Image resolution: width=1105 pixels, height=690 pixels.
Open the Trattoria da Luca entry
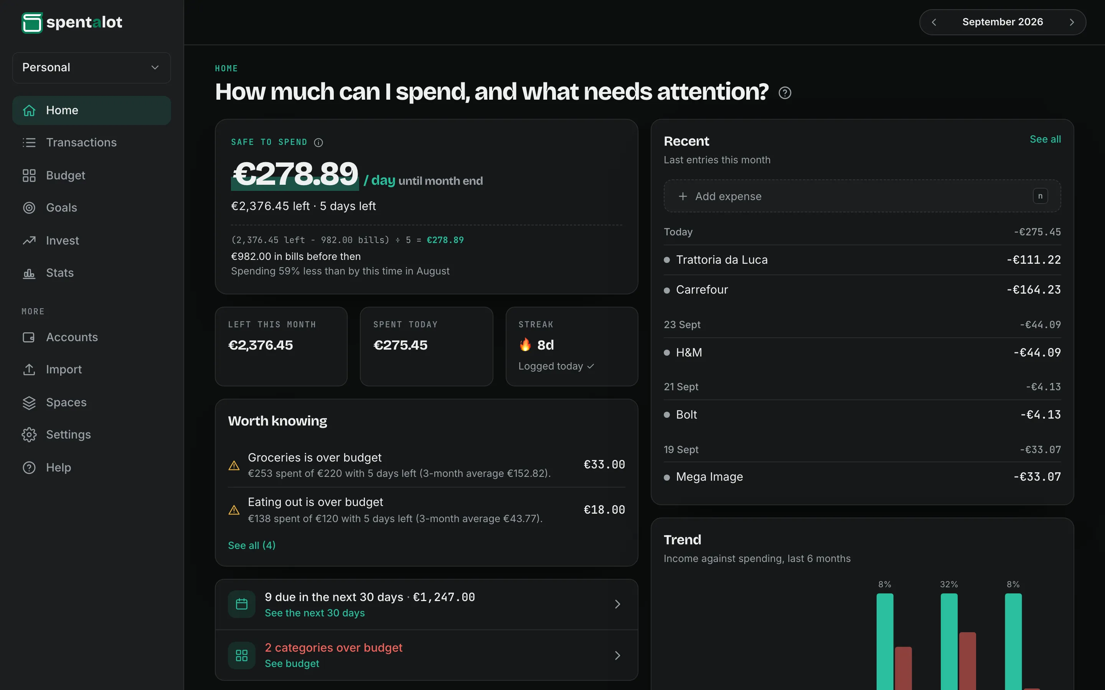pyautogui.click(x=862, y=260)
